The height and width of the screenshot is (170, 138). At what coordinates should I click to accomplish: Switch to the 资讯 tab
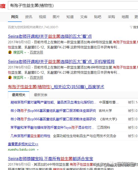pyautogui.click(x=29, y=17)
